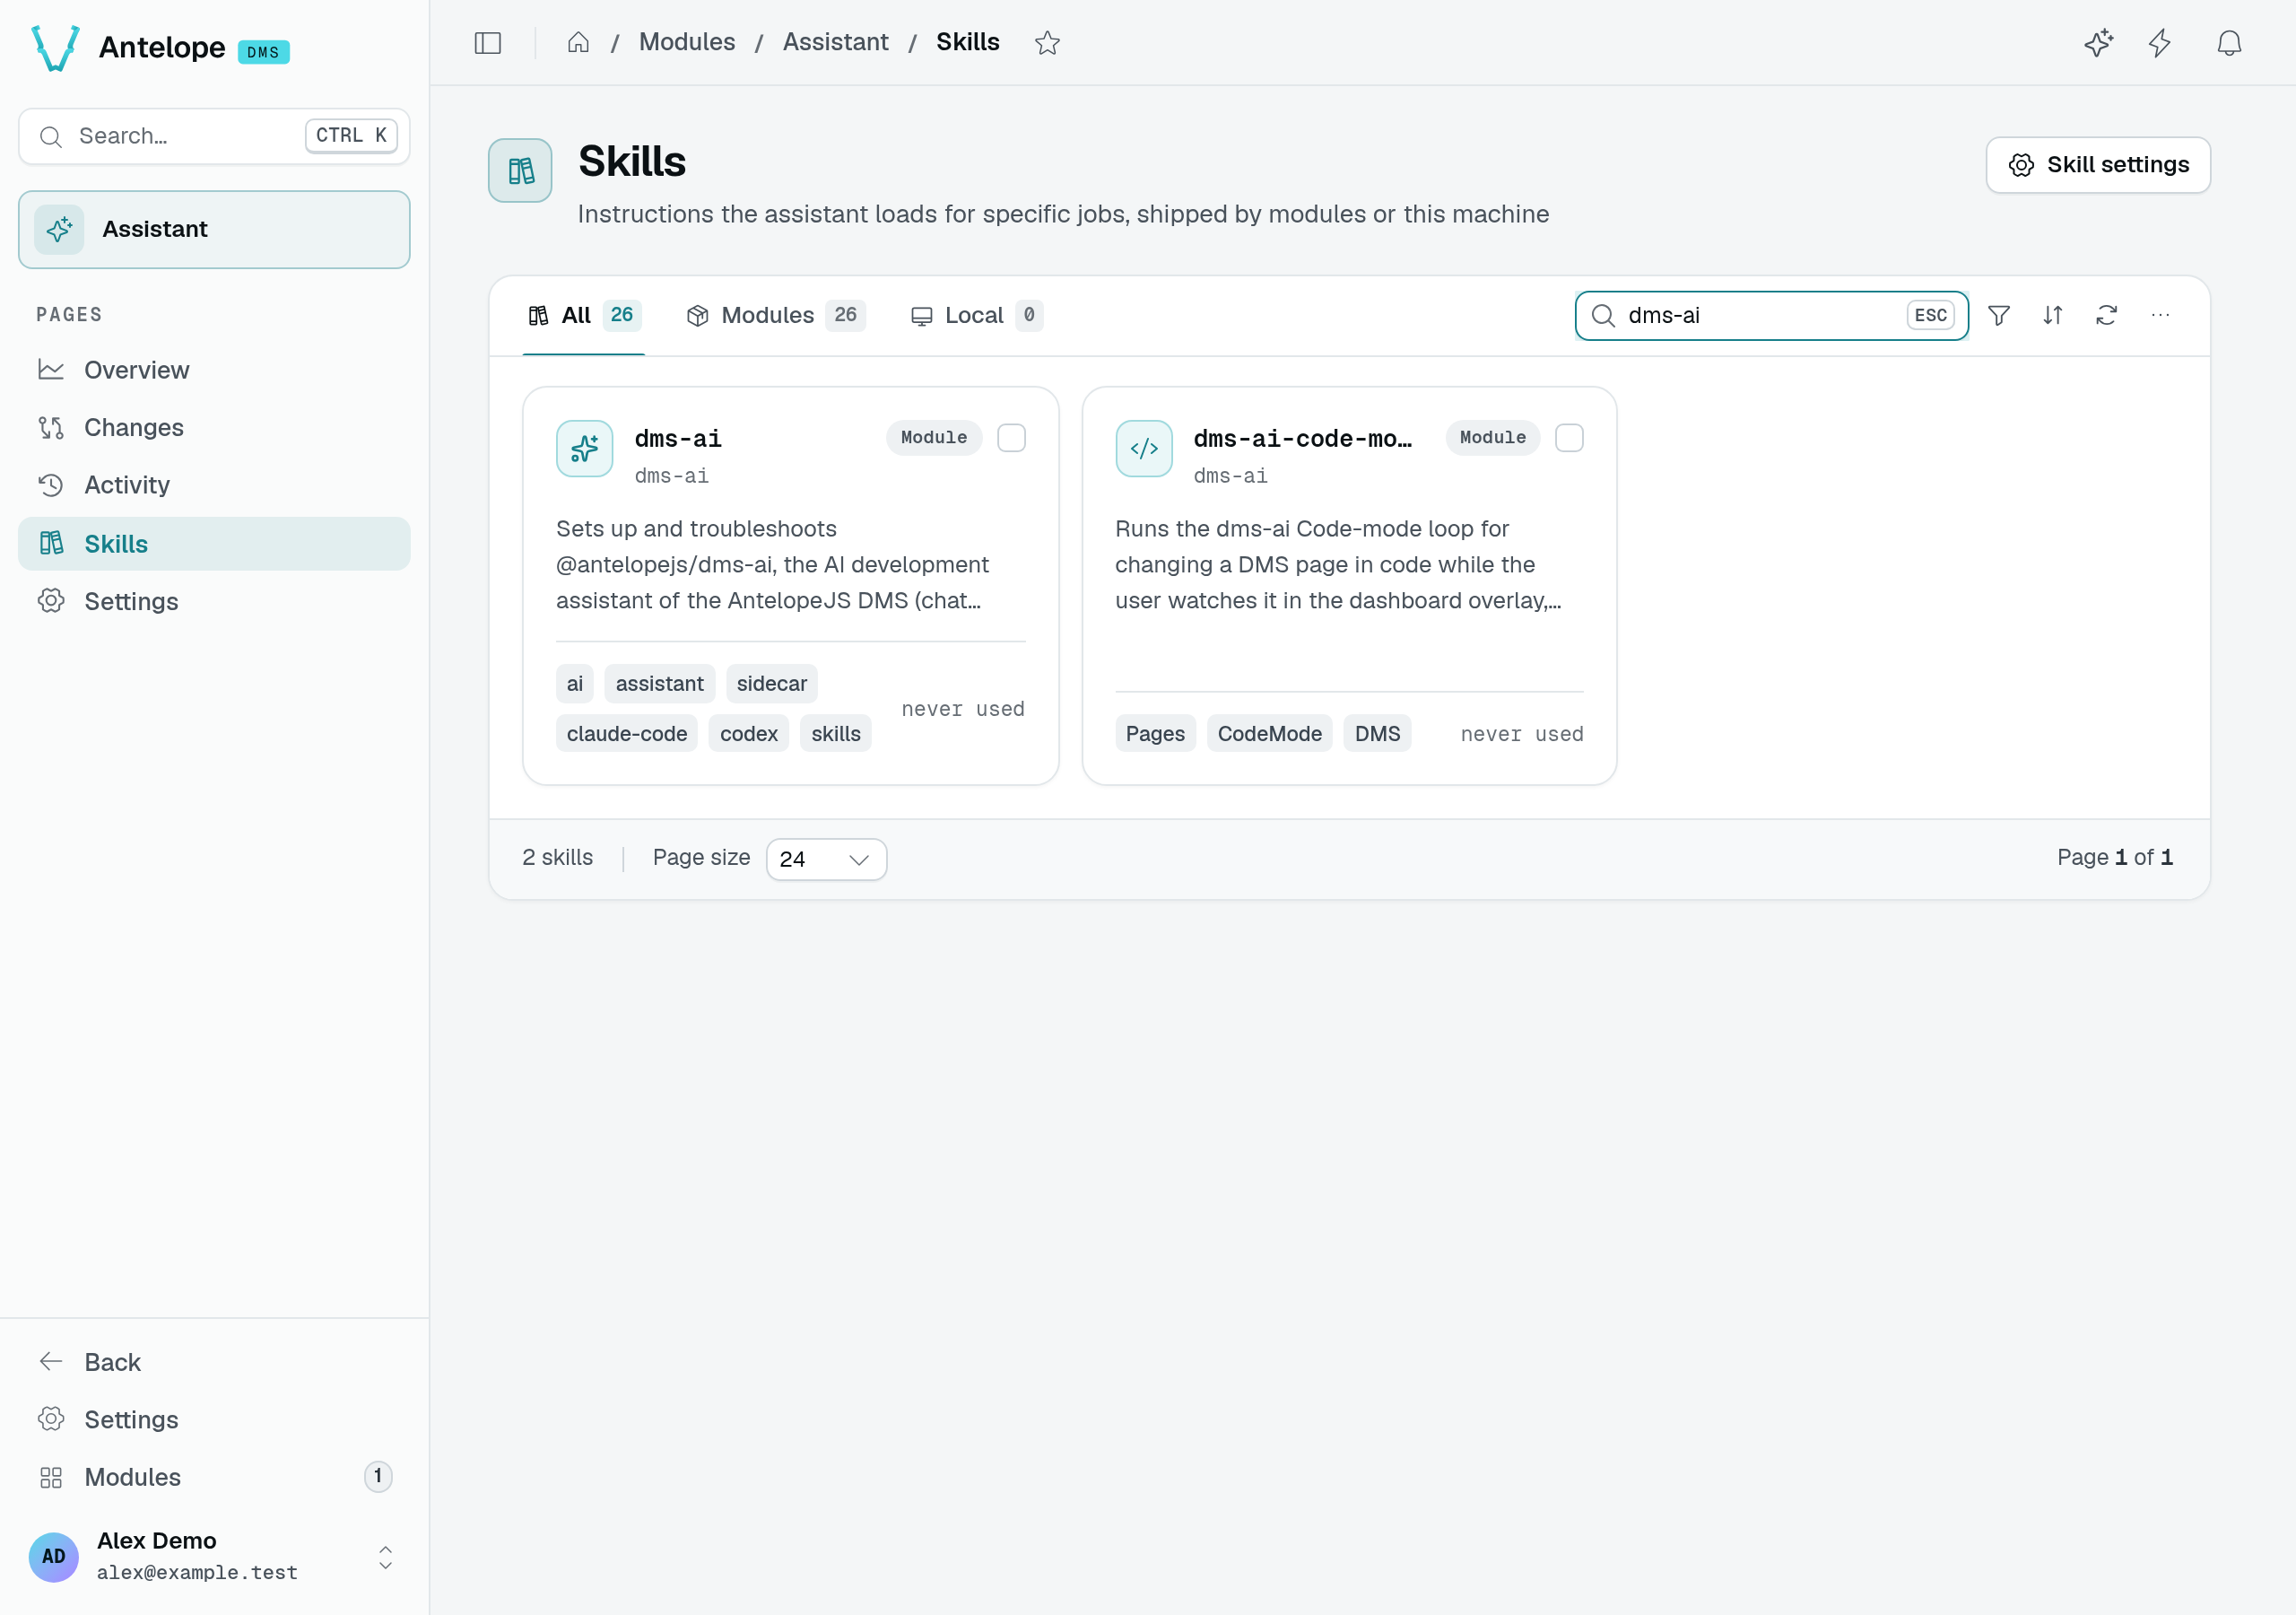Clear search with ESC badge

pyautogui.click(x=1930, y=315)
